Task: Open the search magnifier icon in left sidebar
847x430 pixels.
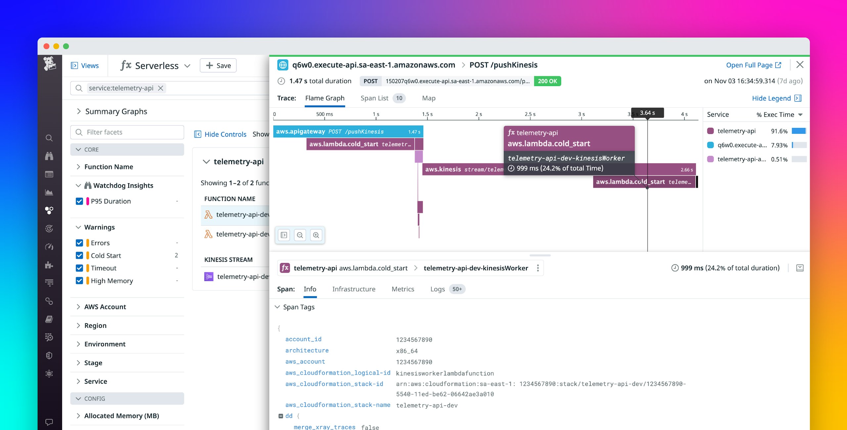Action: click(x=49, y=138)
